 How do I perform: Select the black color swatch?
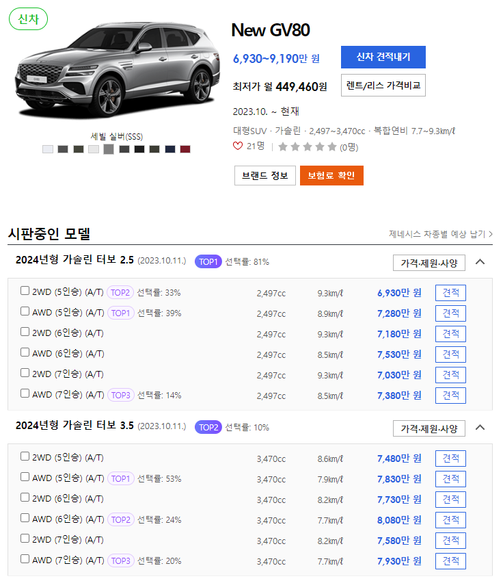[139, 149]
